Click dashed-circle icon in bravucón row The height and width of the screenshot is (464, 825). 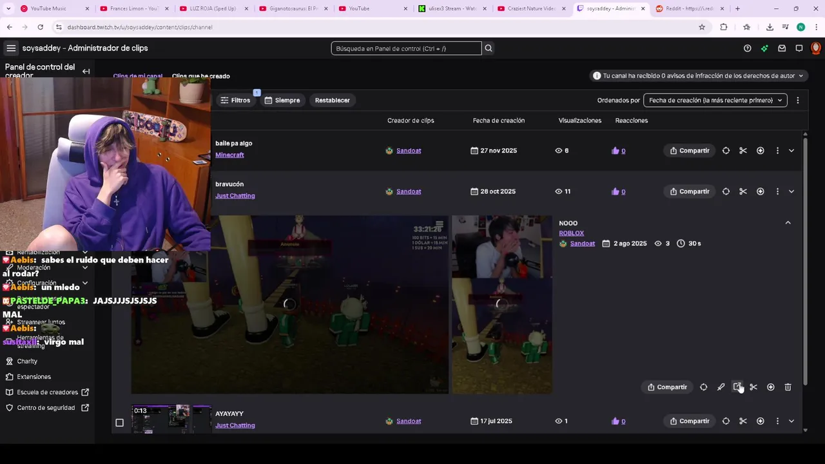[726, 191]
